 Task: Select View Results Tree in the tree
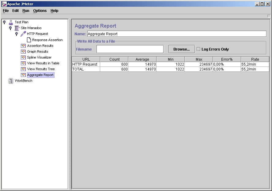pyautogui.click(x=41, y=69)
